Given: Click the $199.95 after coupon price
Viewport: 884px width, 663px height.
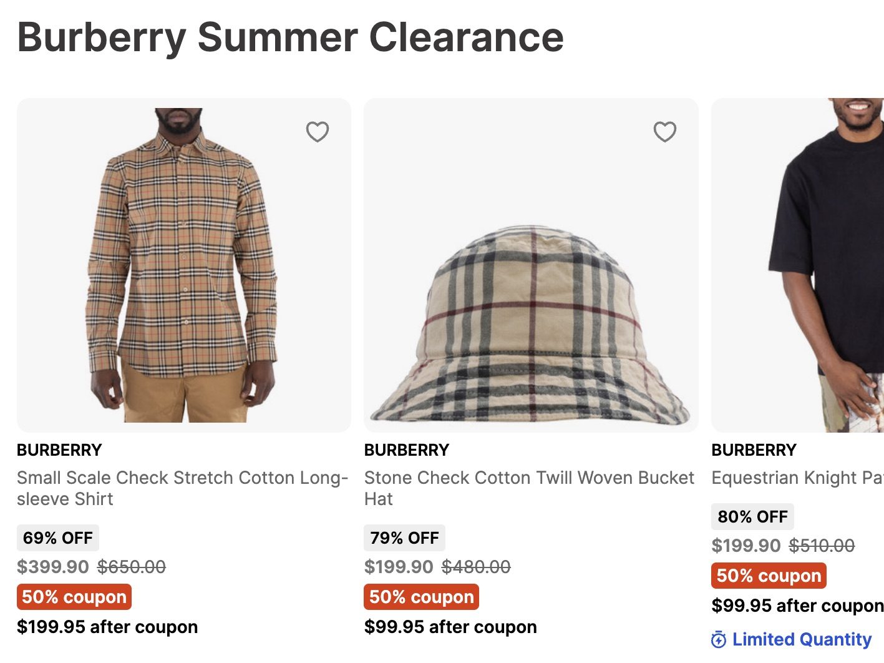Looking at the screenshot, I should [x=107, y=627].
